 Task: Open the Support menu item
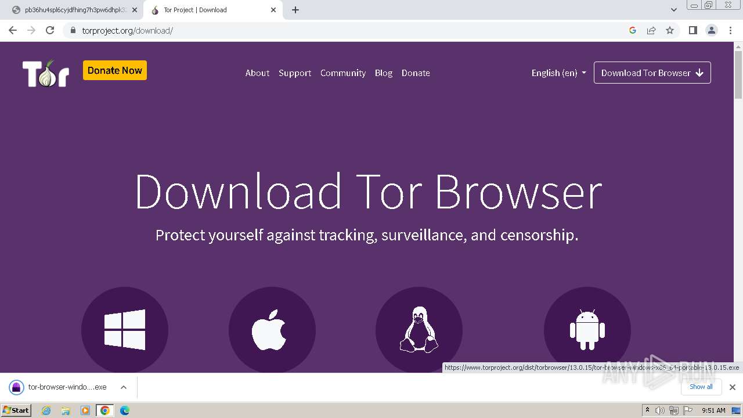point(295,73)
